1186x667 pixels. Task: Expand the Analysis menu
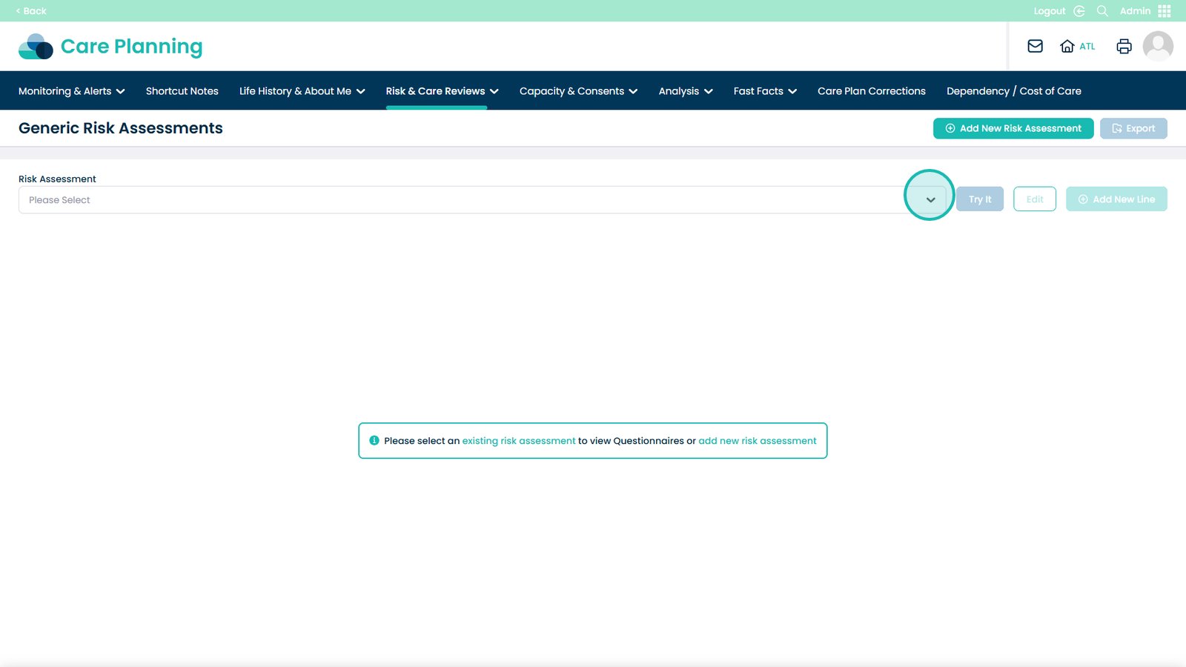[686, 90]
